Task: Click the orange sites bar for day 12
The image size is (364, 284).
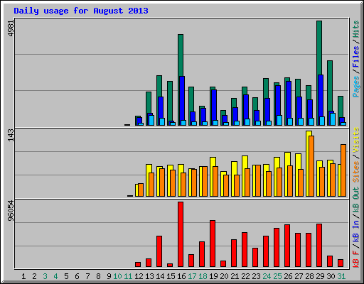Action: click(141, 190)
